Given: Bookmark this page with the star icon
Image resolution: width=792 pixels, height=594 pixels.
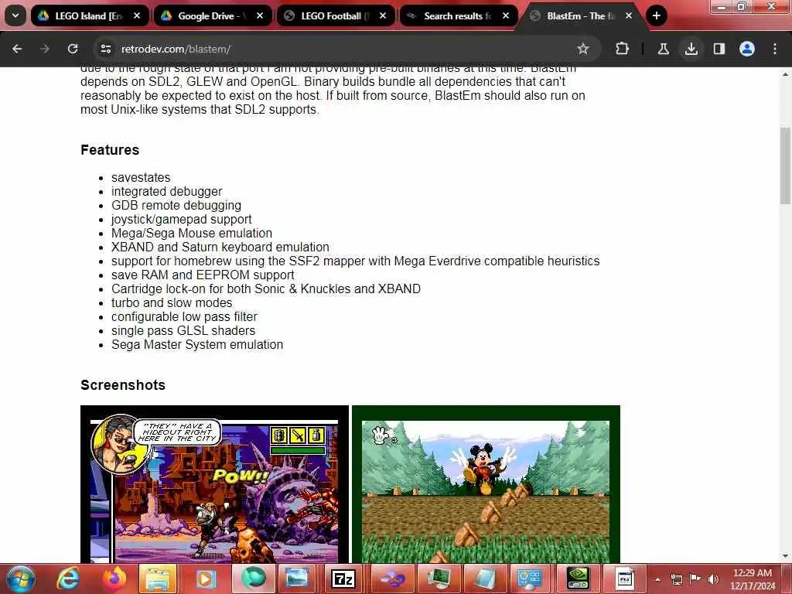Looking at the screenshot, I should pos(583,49).
